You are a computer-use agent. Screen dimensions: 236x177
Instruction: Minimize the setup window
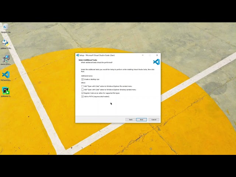tap(143, 55)
